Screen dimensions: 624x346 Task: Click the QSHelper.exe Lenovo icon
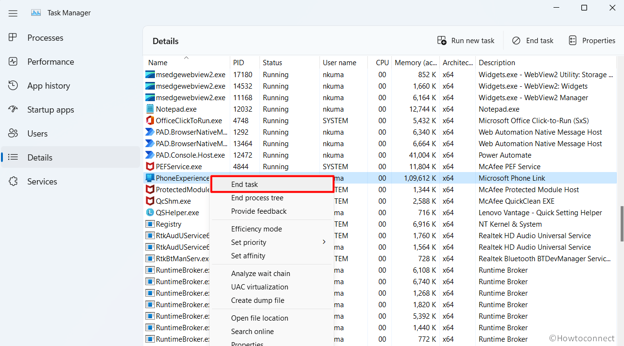150,213
